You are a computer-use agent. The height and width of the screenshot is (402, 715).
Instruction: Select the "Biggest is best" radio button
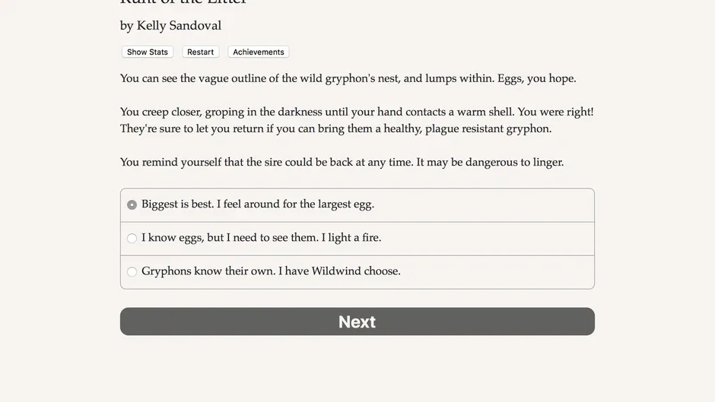point(132,205)
